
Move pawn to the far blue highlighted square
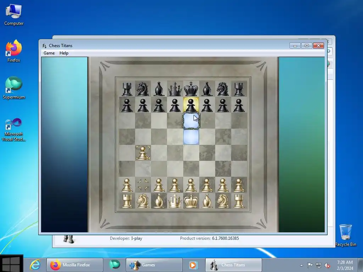(x=191, y=137)
